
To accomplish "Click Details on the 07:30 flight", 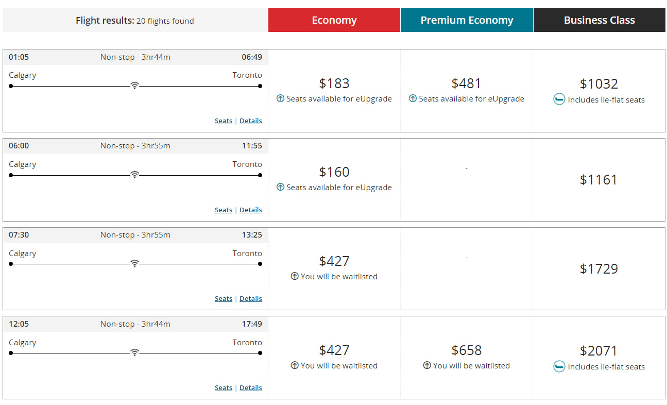I will [250, 298].
